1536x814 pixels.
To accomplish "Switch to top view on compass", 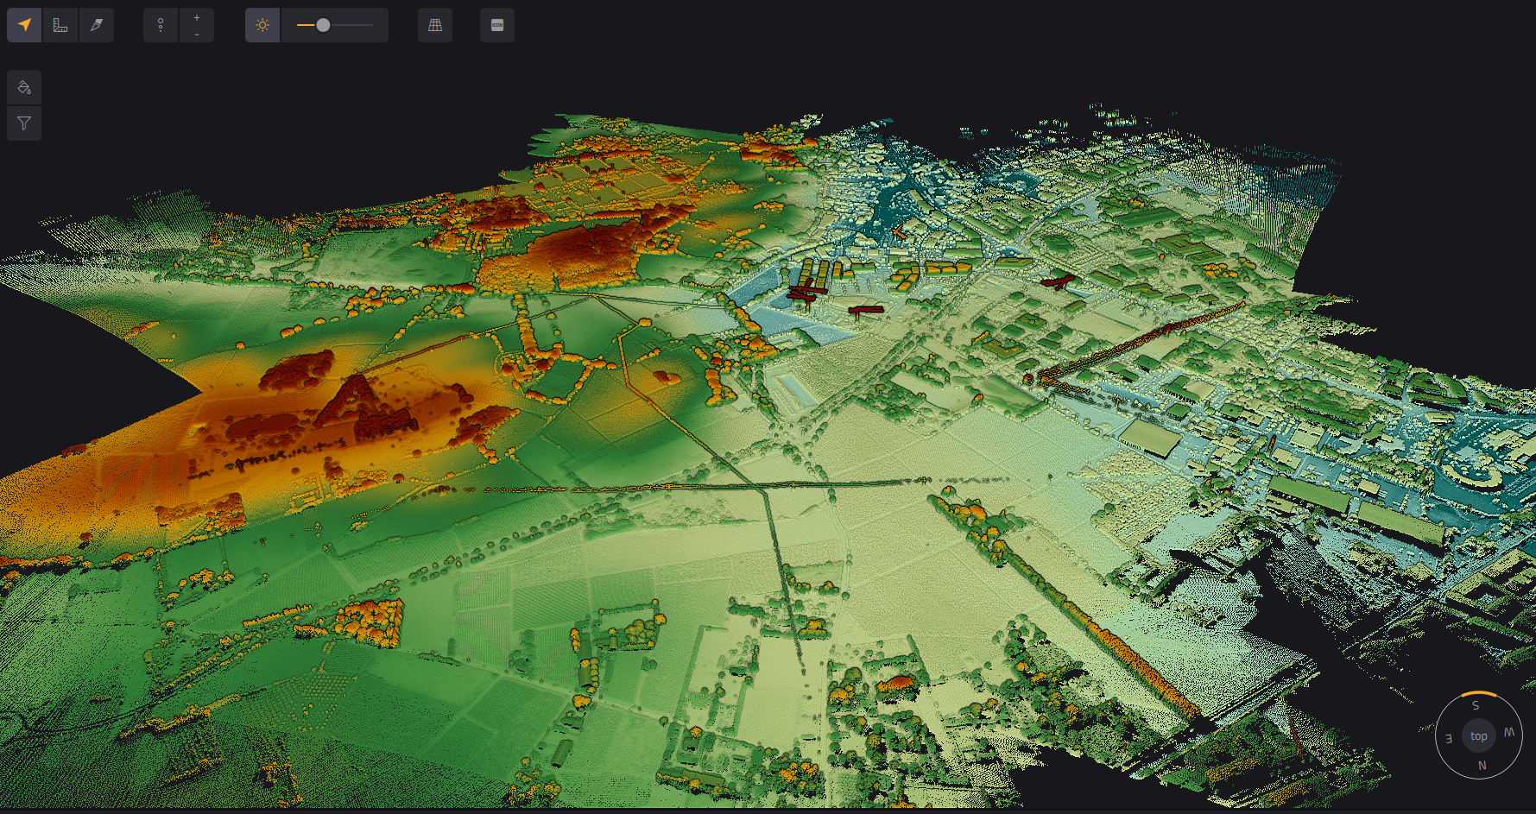I will click(1479, 736).
